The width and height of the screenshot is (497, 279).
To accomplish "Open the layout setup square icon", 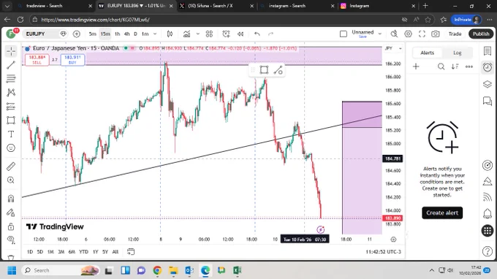I will click(344, 34).
